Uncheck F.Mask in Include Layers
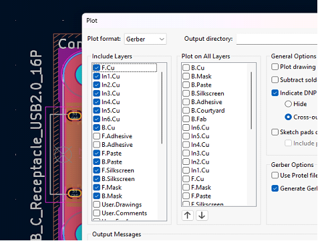The height and width of the screenshot is (241, 320). pos(97,188)
